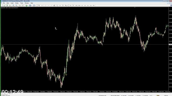
Task: Zoom in on the chart
Action: pos(13,5)
